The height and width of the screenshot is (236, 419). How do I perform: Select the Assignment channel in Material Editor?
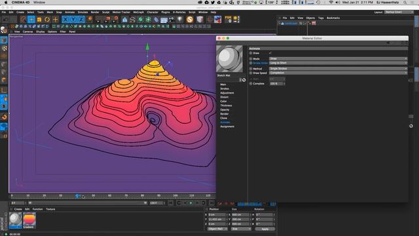(x=227, y=127)
